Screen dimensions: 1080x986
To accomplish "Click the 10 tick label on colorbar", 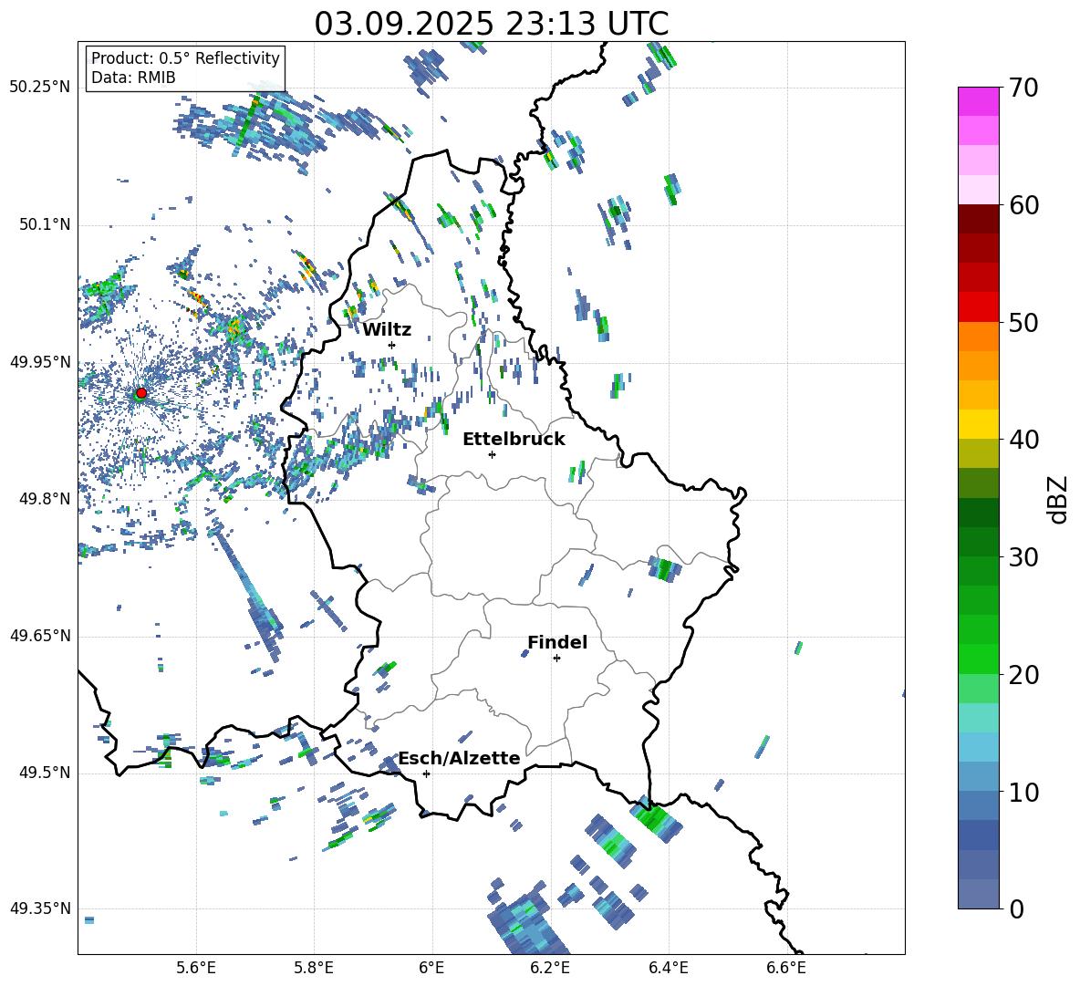I will tap(1023, 792).
